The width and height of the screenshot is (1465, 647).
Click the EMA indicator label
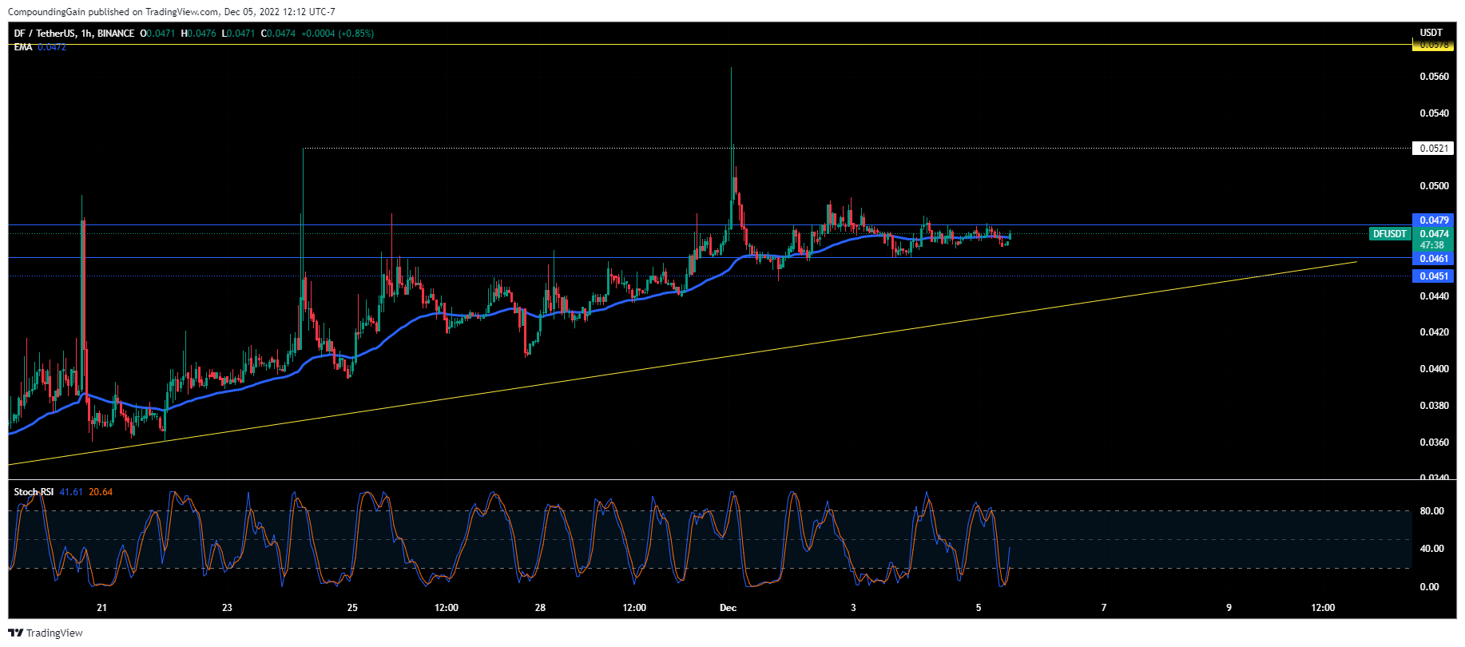[x=23, y=47]
